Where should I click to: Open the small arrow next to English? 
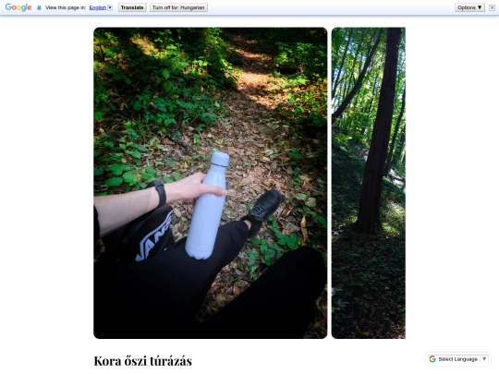click(110, 7)
